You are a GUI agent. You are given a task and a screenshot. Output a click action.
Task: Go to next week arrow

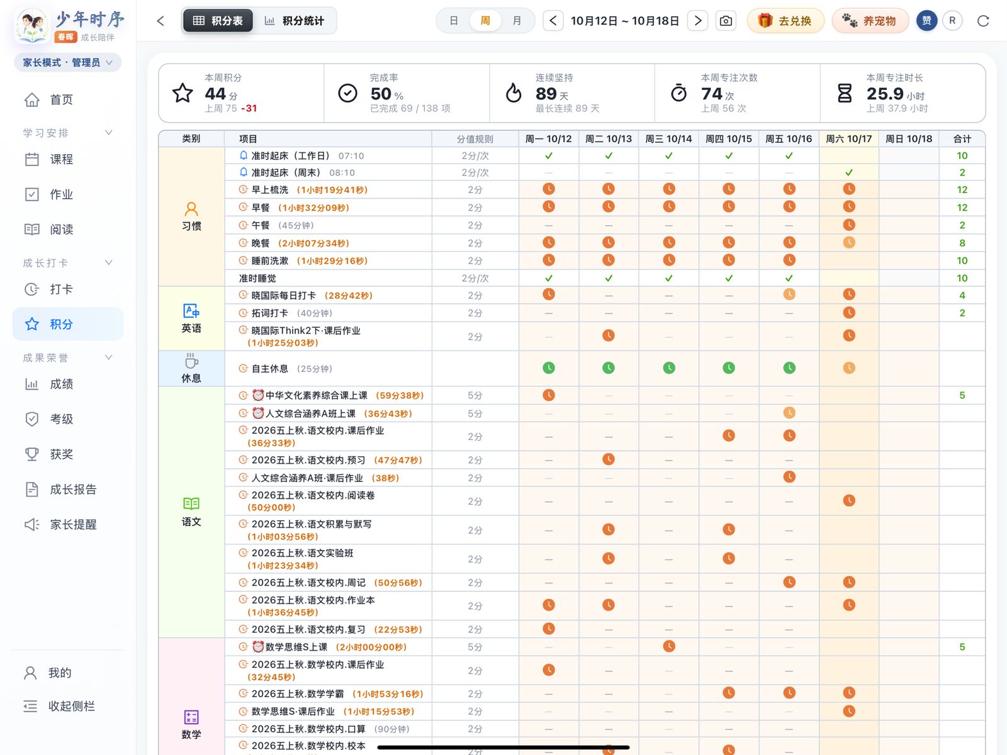(x=697, y=21)
